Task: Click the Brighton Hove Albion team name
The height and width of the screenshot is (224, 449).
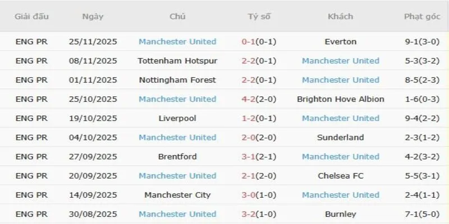Action: click(341, 99)
